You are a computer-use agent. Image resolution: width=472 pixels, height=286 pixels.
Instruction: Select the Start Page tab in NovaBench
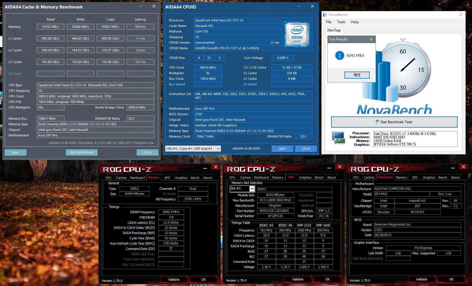tap(334, 30)
